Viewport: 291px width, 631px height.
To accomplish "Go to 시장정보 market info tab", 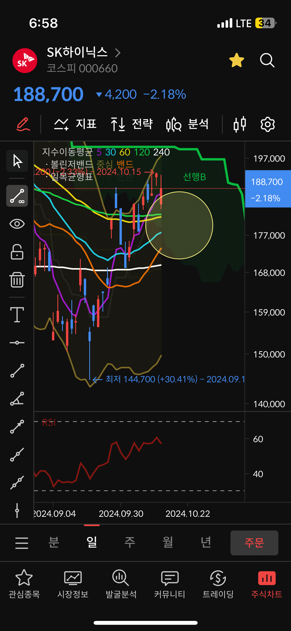I will [73, 584].
